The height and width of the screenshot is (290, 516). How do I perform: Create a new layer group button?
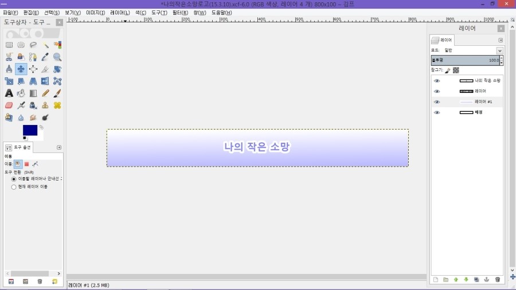point(445,280)
